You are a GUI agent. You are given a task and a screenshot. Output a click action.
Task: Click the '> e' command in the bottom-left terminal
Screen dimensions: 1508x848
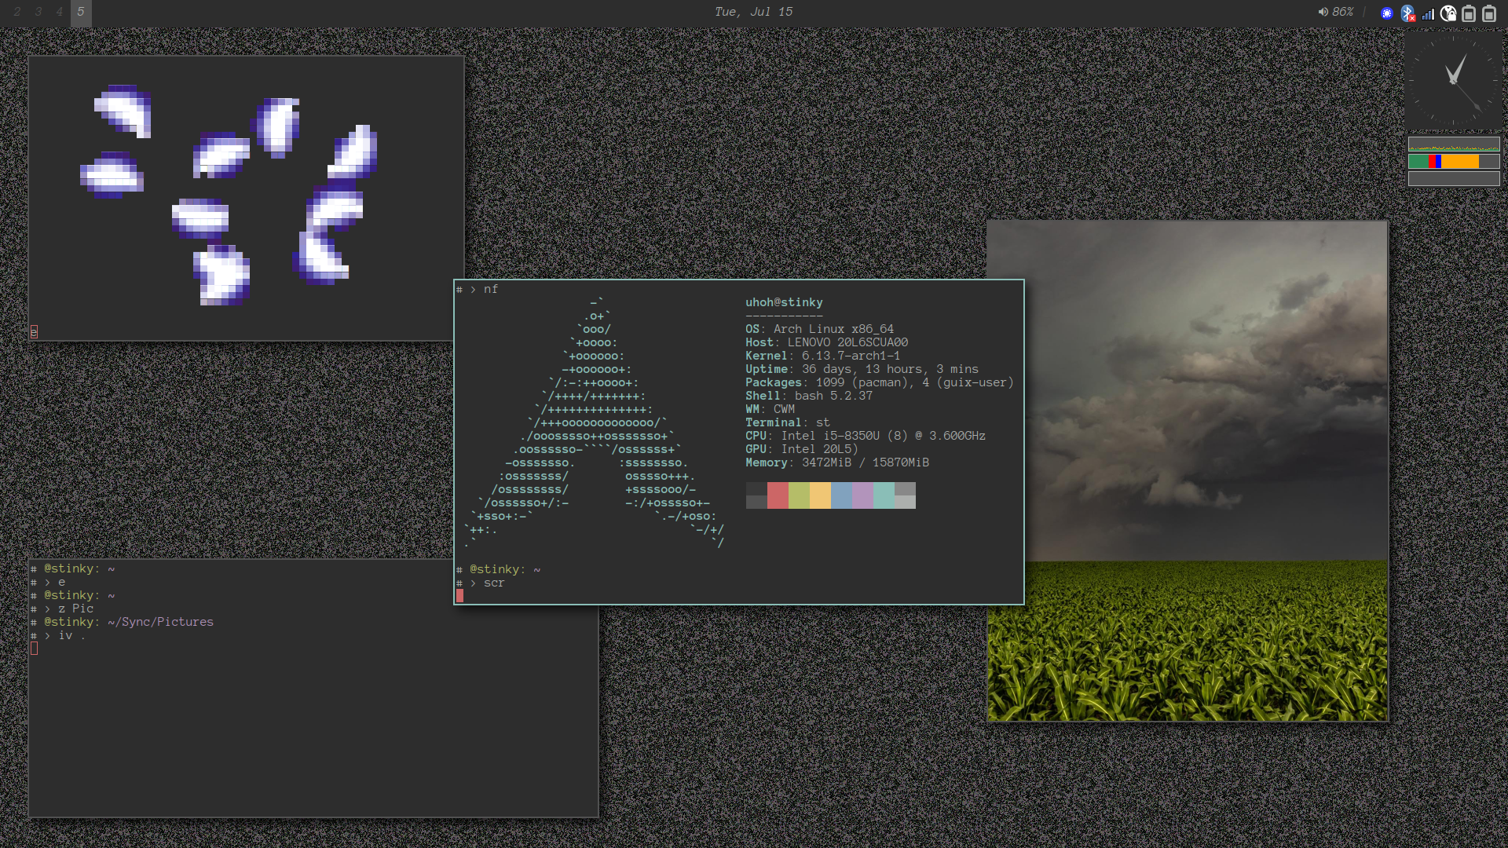(x=55, y=582)
